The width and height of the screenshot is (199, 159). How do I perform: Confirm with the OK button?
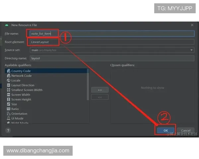coord(166,131)
